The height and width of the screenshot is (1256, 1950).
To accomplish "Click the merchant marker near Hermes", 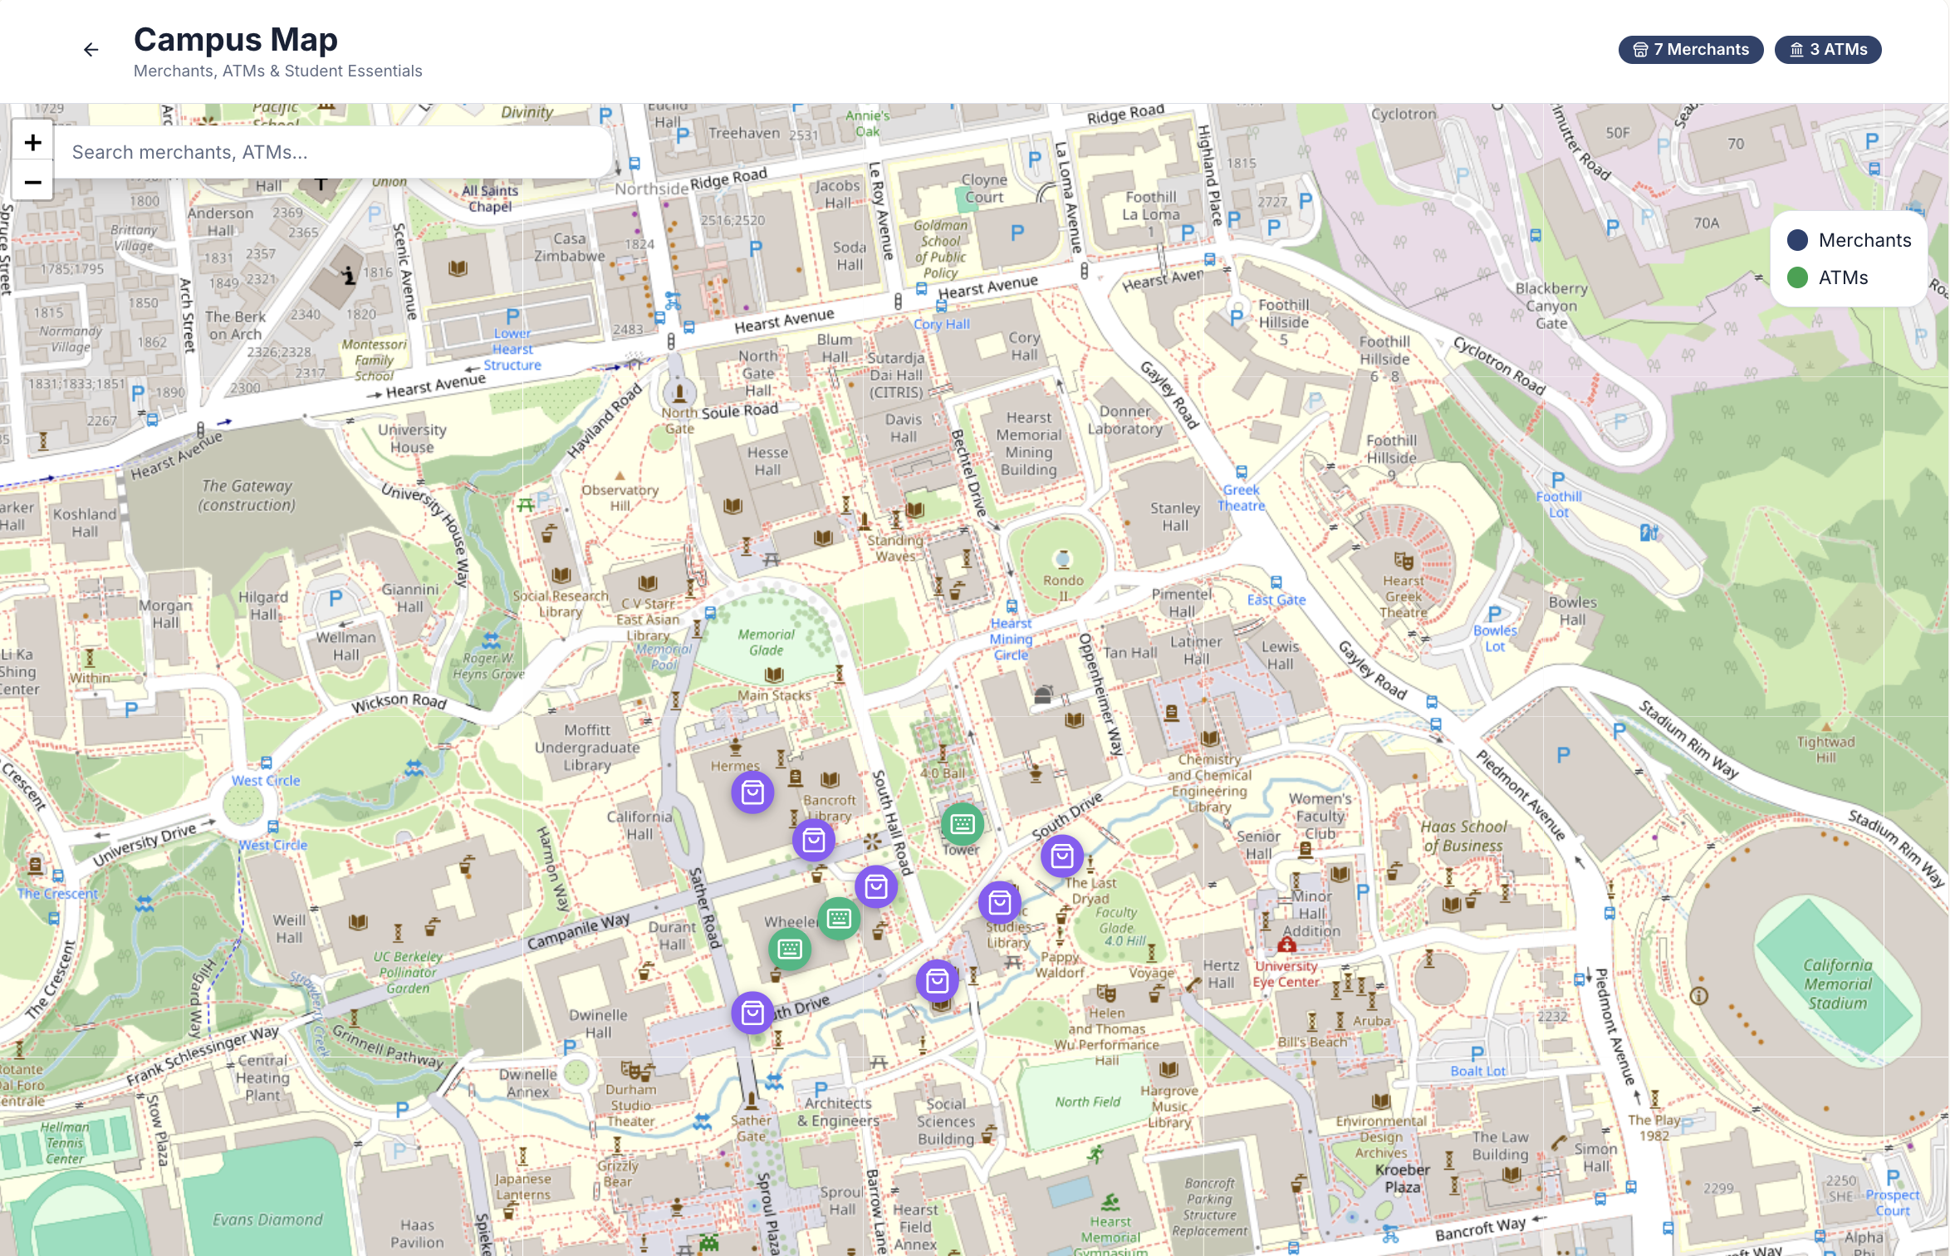I will (752, 792).
